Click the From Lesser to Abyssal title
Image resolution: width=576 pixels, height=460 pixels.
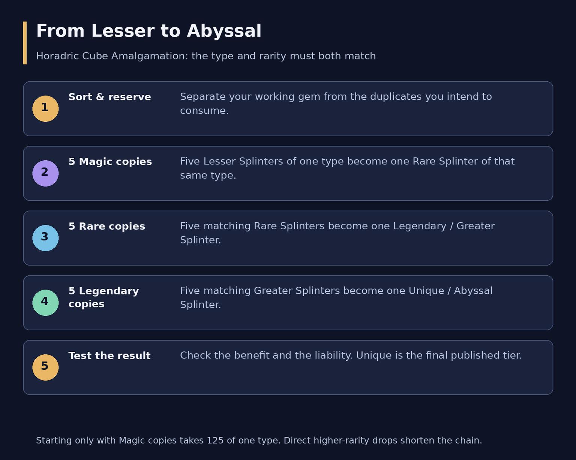click(148, 31)
